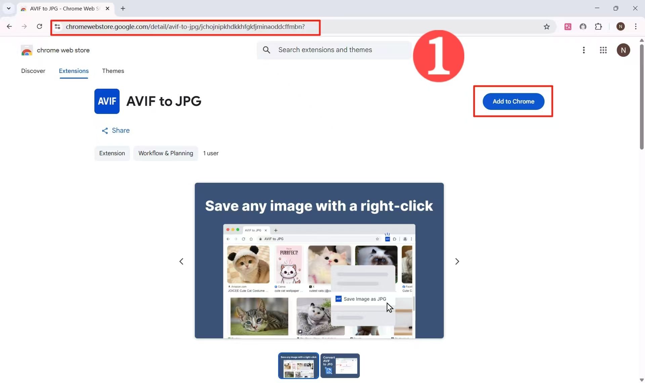Click the AVIF extension logo icon
The width and height of the screenshot is (645, 383).
point(107,101)
